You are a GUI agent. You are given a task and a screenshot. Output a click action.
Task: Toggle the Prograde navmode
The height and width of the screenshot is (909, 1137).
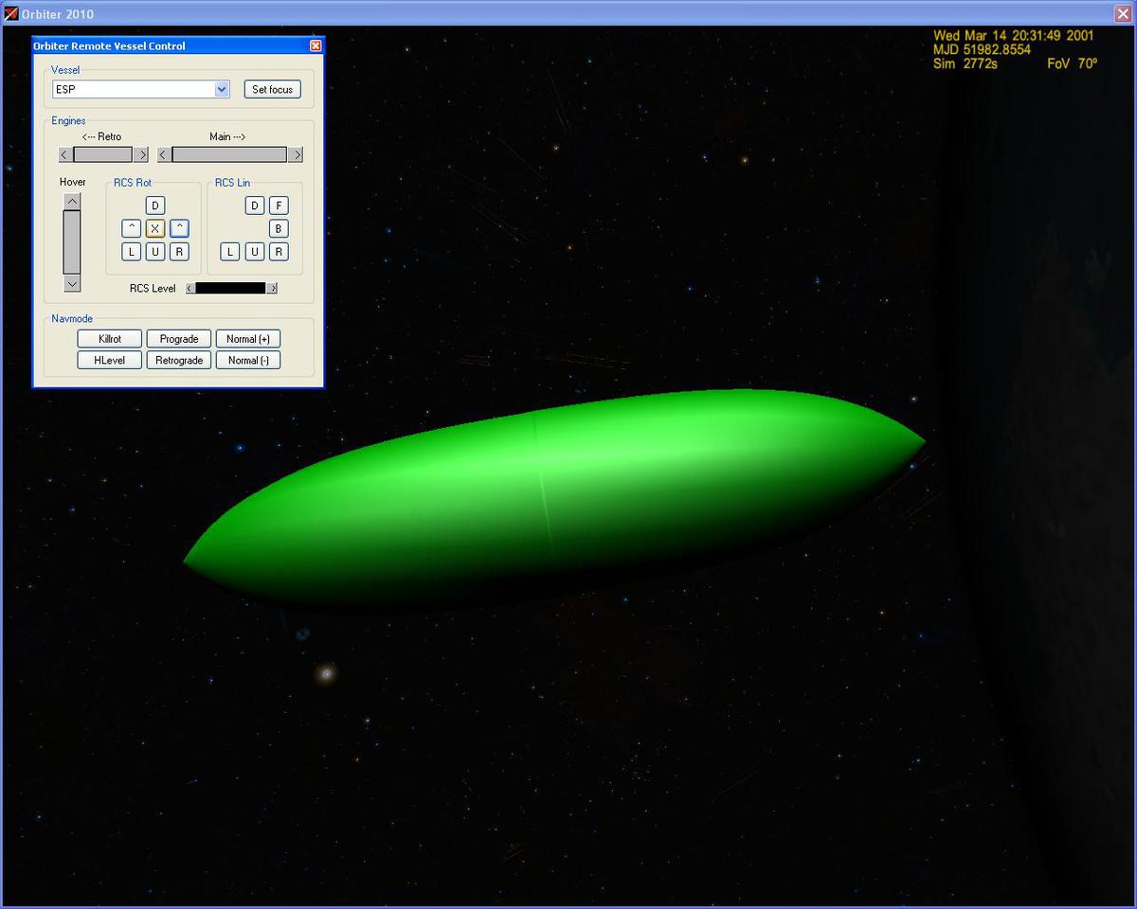point(179,339)
